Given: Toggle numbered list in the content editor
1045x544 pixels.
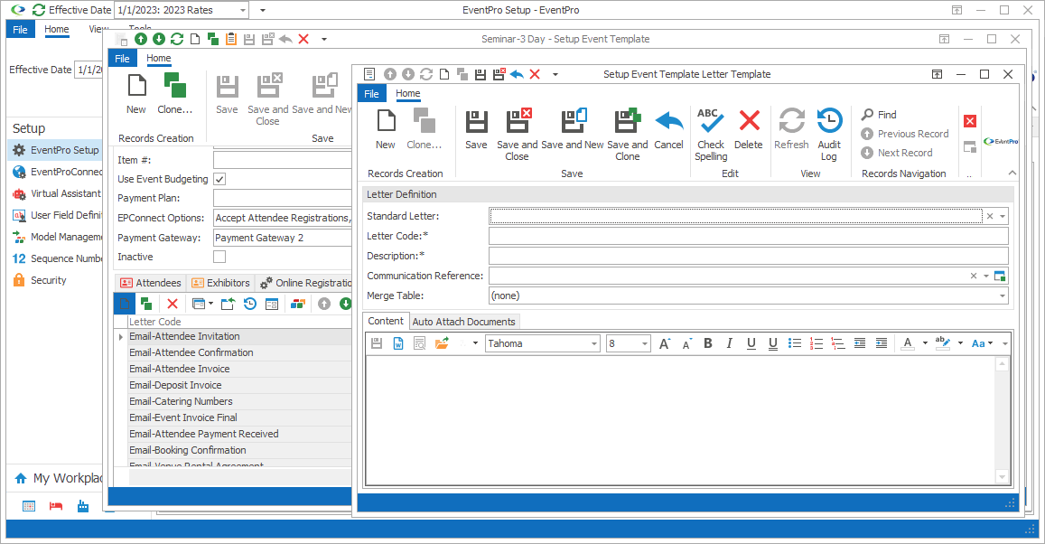Looking at the screenshot, I should [x=816, y=343].
